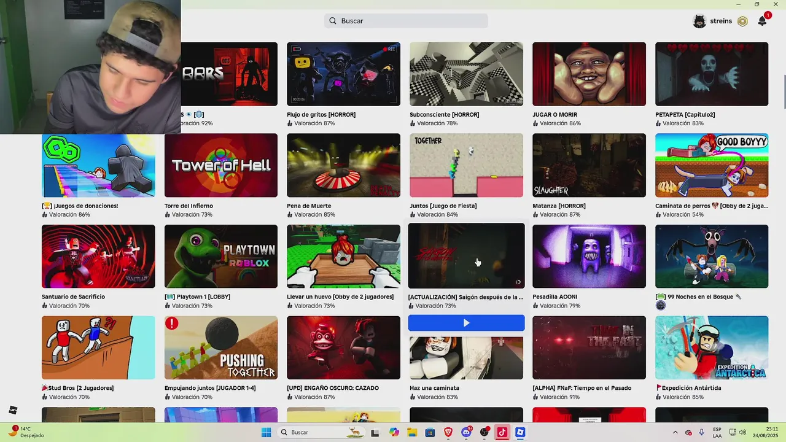Open PETAPETA [Capítulo2] title
This screenshot has width=786, height=442.
click(x=685, y=115)
